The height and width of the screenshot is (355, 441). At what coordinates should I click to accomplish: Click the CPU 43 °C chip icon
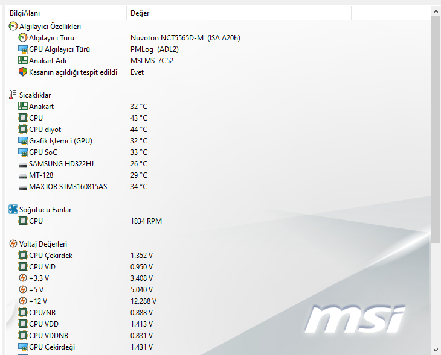click(x=23, y=118)
